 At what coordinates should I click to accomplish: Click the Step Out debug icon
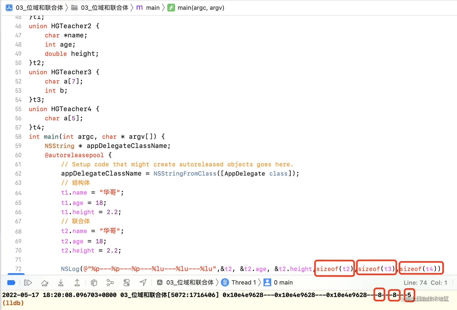click(77, 283)
